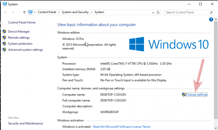Click the search magnifier icon

[211, 12]
